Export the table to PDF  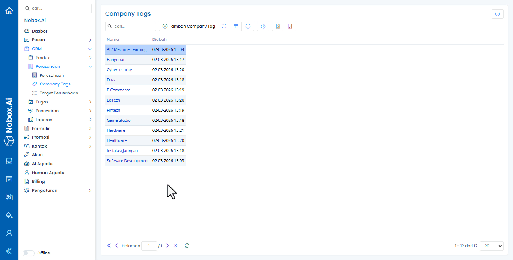coord(290,26)
